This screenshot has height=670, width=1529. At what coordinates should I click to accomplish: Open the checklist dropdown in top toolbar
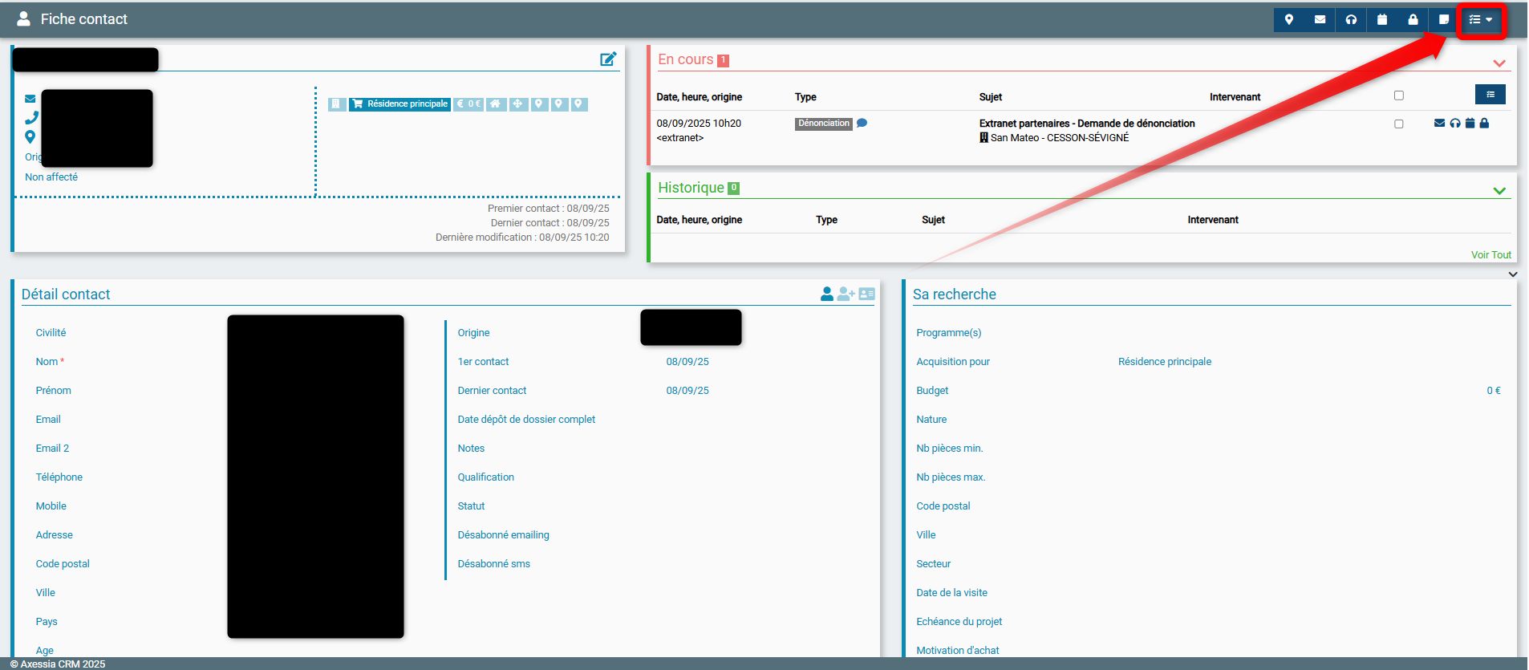1480,20
